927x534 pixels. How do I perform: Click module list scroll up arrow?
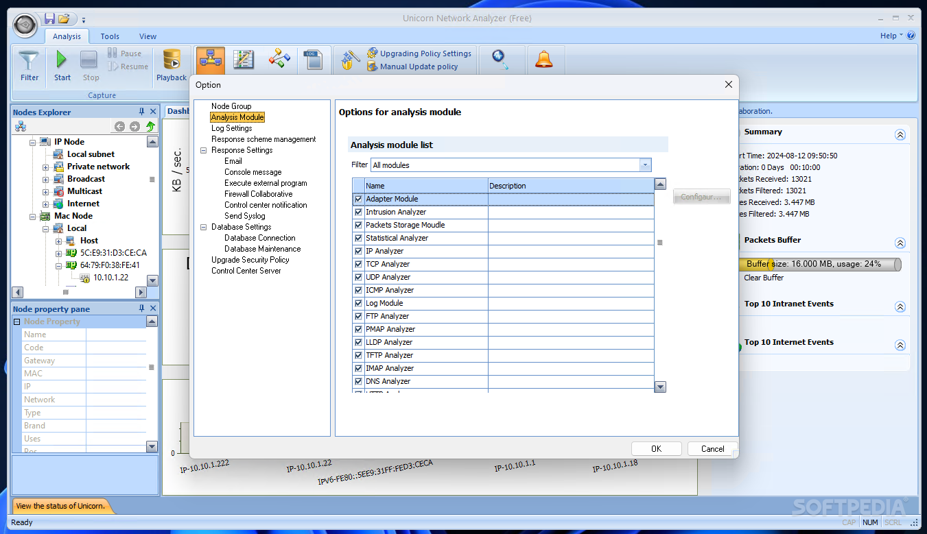coord(660,184)
